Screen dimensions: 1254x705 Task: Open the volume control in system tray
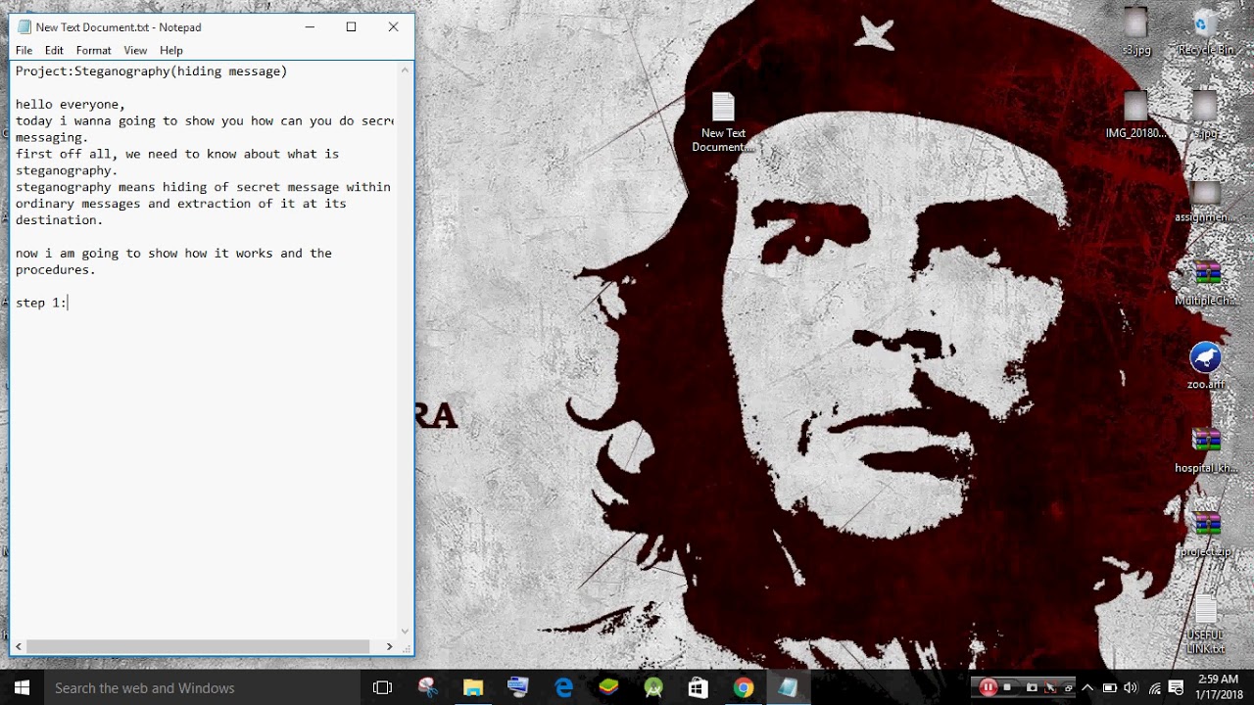point(1132,687)
